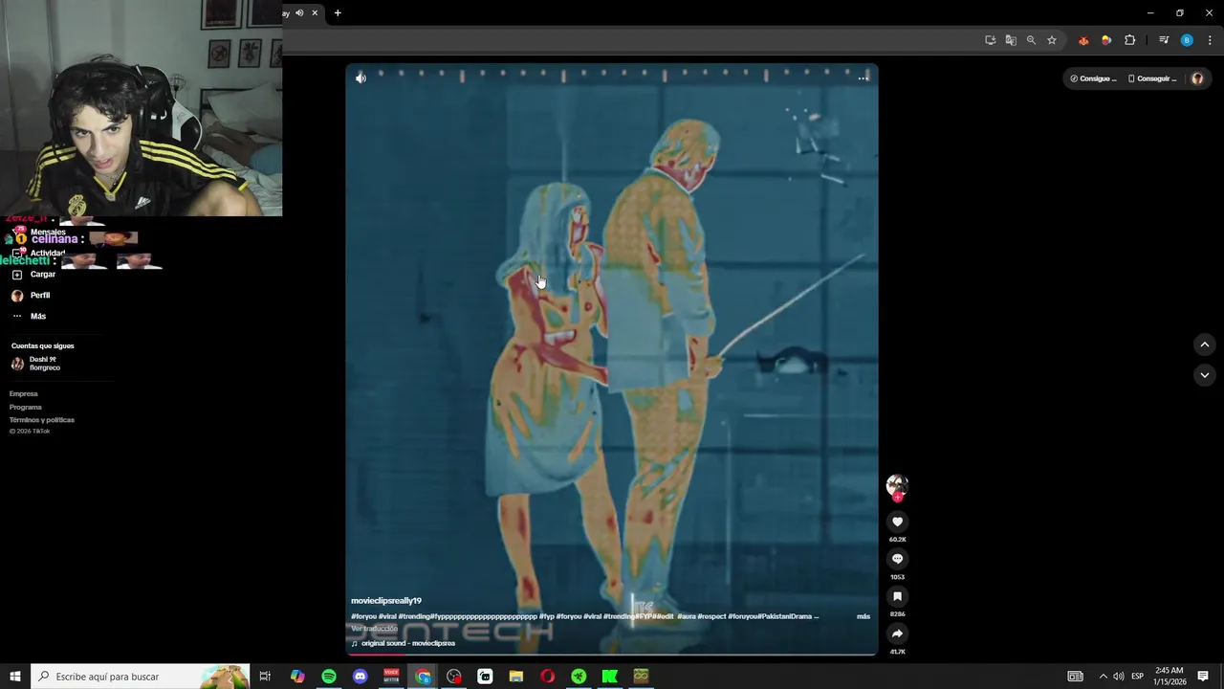Open the three-dot video options menu
Screen dimensions: 1224x689
pos(863,78)
